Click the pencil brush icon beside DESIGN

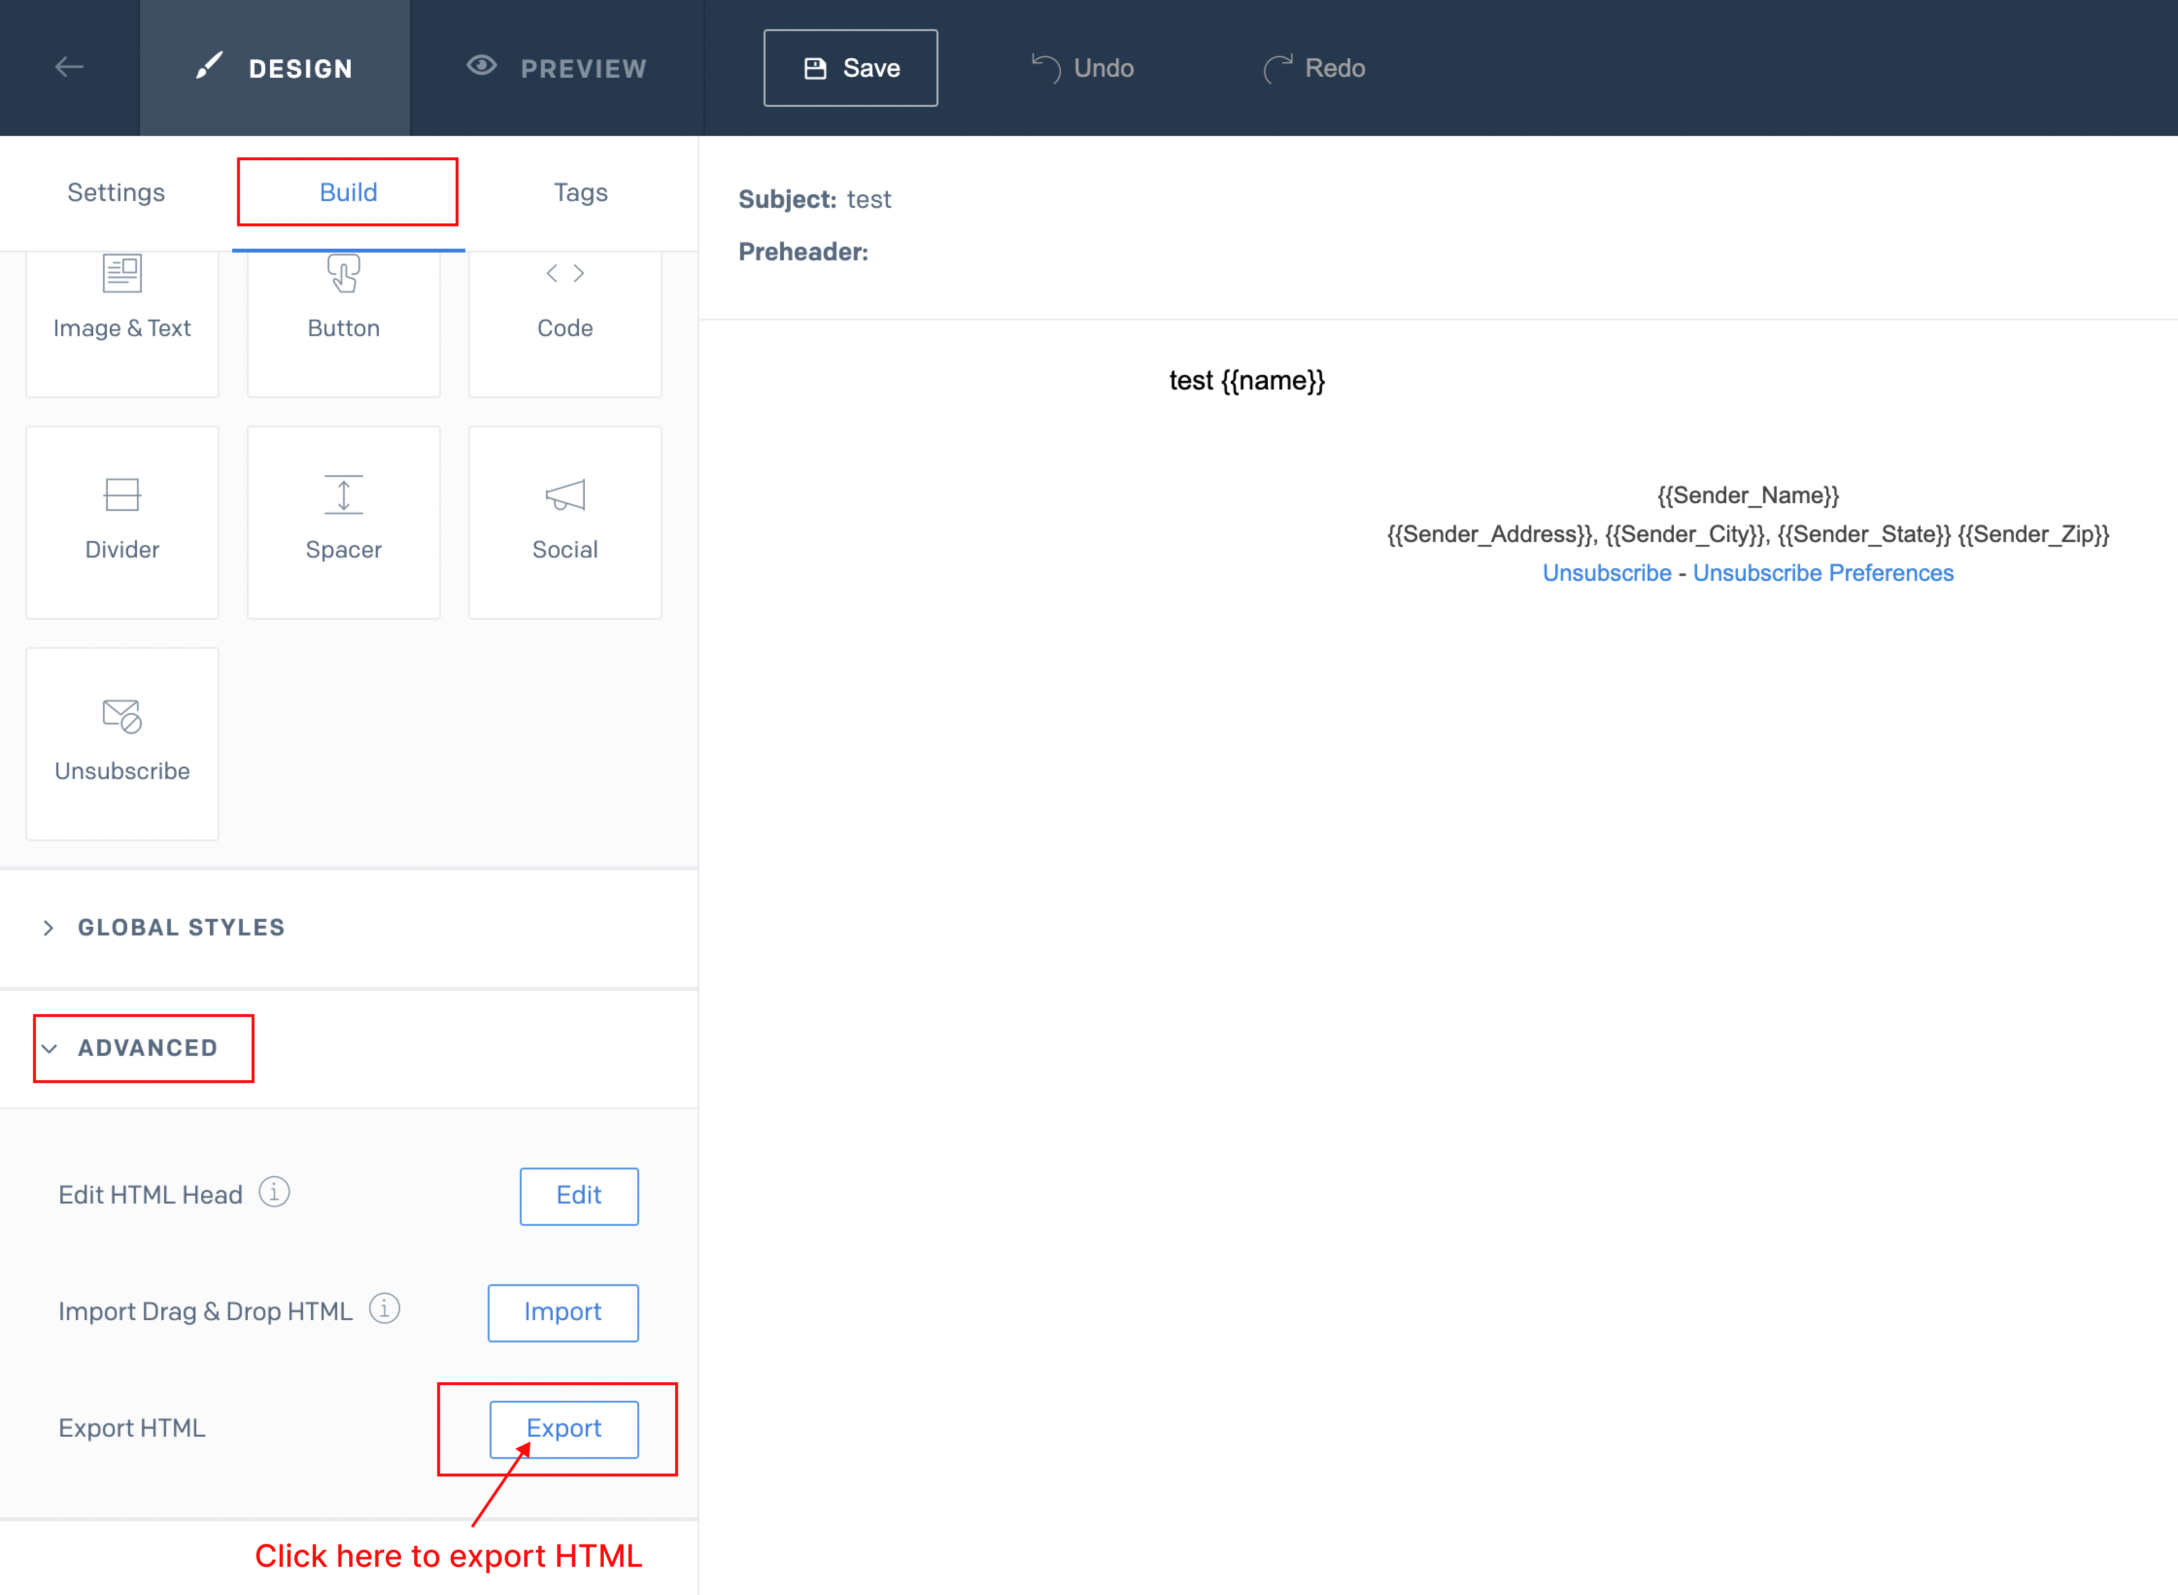point(208,66)
